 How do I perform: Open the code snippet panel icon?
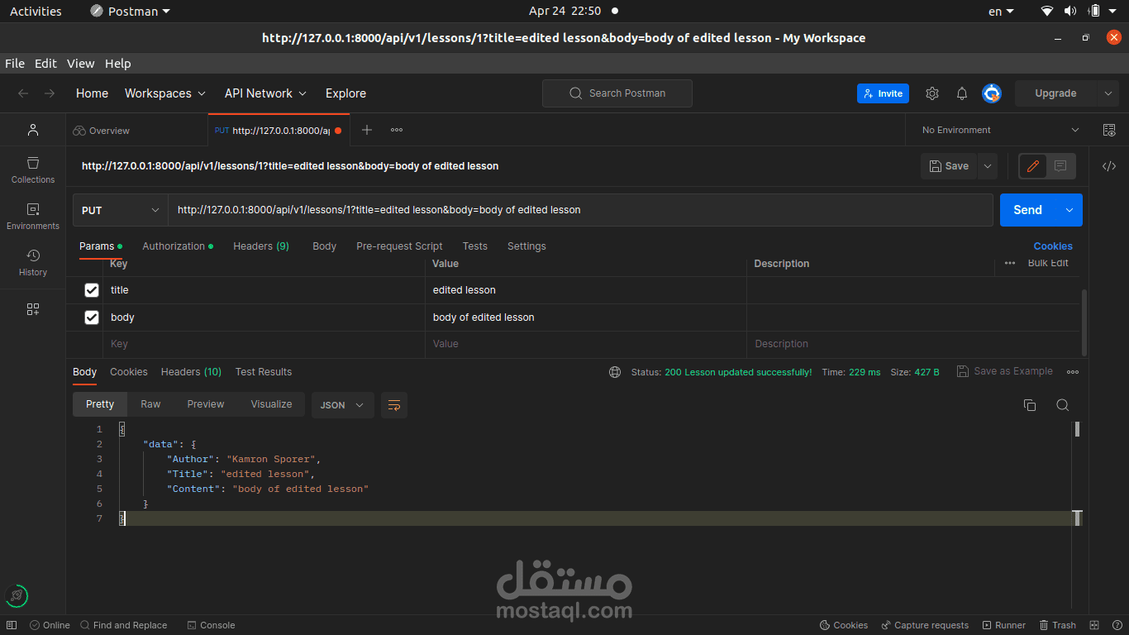click(1109, 166)
